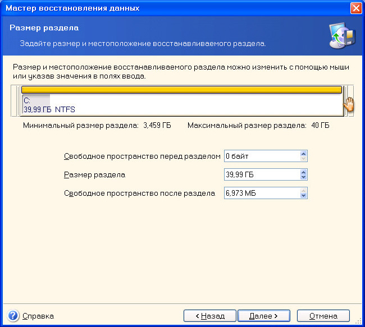This screenshot has width=365, height=327.
Task: Click the free space after partition field
Action: point(261,194)
